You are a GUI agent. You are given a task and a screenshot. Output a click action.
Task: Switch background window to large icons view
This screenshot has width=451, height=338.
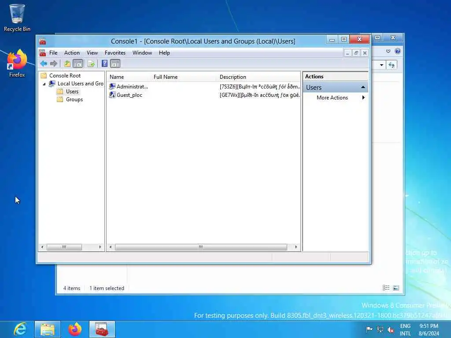(x=396, y=288)
